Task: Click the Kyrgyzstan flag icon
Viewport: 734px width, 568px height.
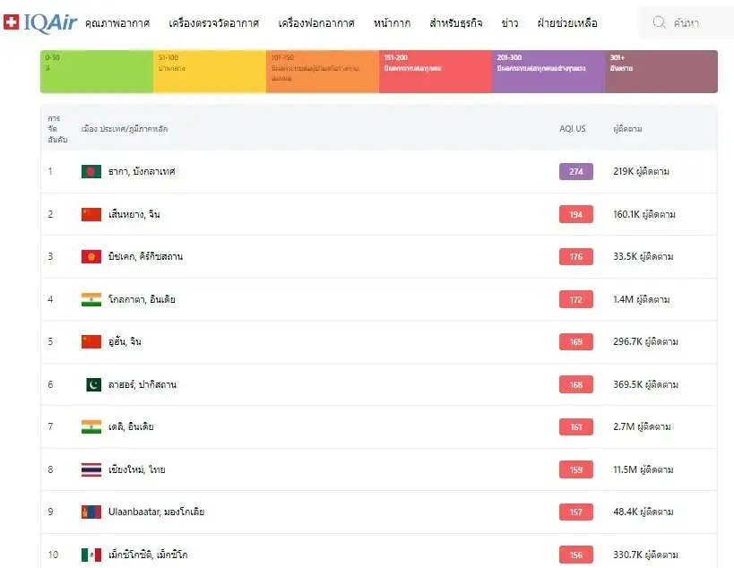Action: coord(91,257)
